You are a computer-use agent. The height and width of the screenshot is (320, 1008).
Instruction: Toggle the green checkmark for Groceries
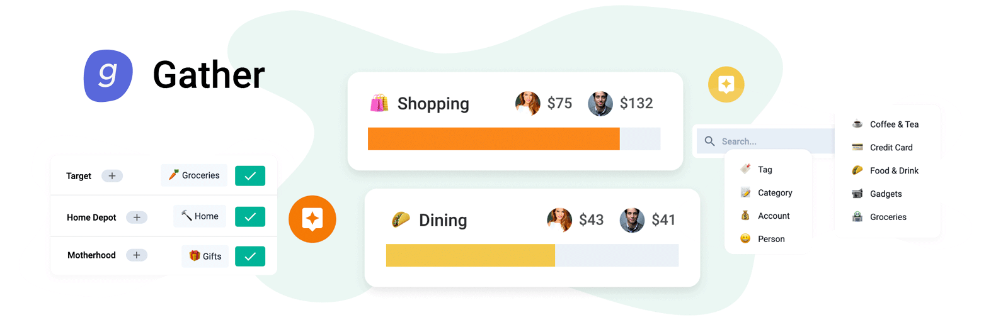[x=250, y=176]
